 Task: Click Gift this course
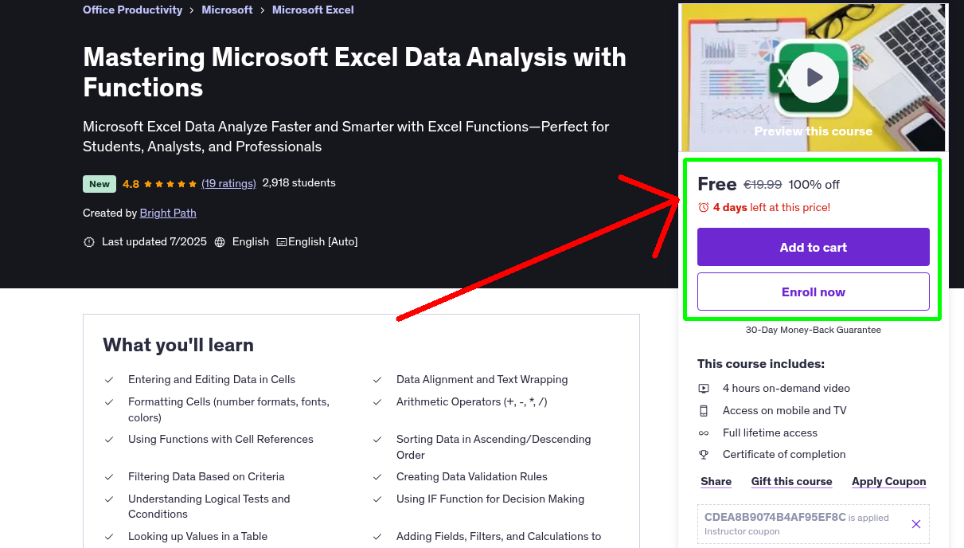pyautogui.click(x=791, y=481)
